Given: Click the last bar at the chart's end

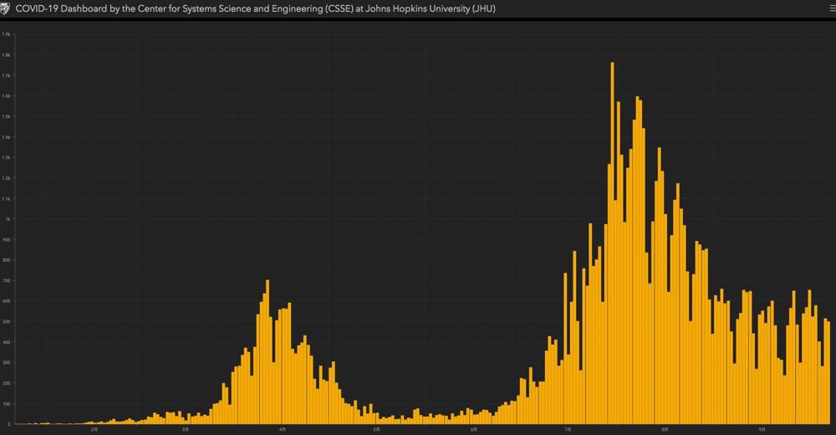Looking at the screenshot, I should point(828,372).
